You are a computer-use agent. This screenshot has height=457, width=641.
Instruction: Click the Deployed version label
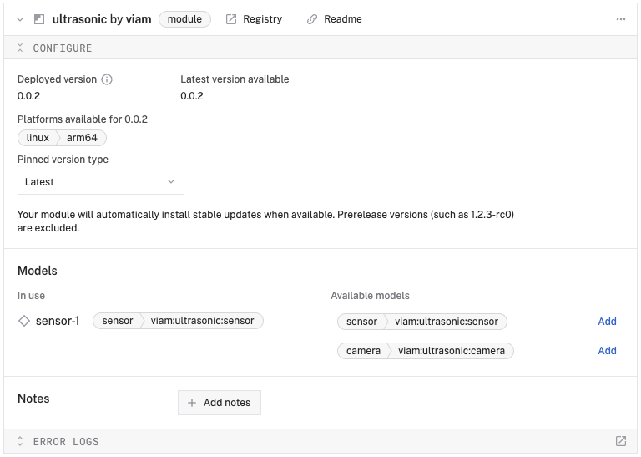point(57,79)
